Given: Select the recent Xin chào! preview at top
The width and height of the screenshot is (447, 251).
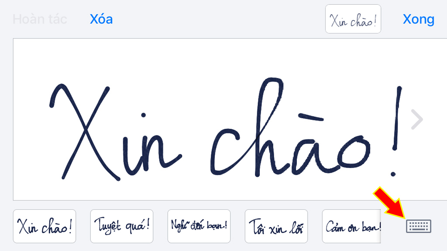Looking at the screenshot, I should point(353,19).
